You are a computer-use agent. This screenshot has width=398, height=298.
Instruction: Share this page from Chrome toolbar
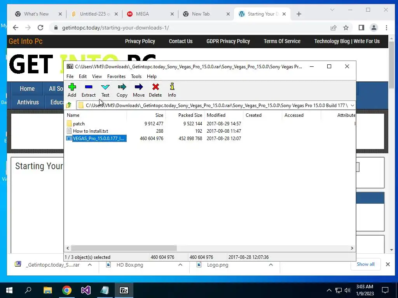point(333,28)
